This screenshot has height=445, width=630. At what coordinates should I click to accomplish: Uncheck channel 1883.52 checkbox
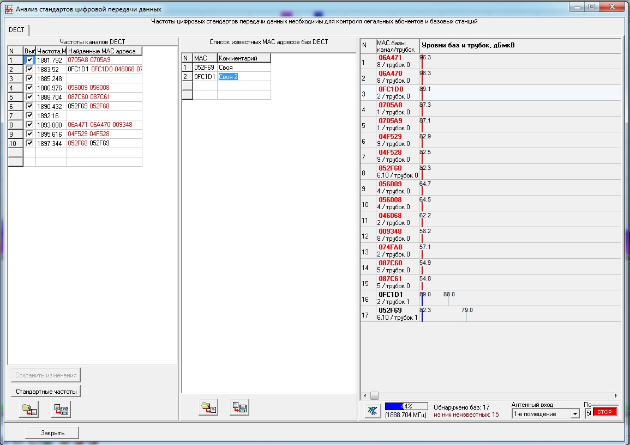coord(29,69)
